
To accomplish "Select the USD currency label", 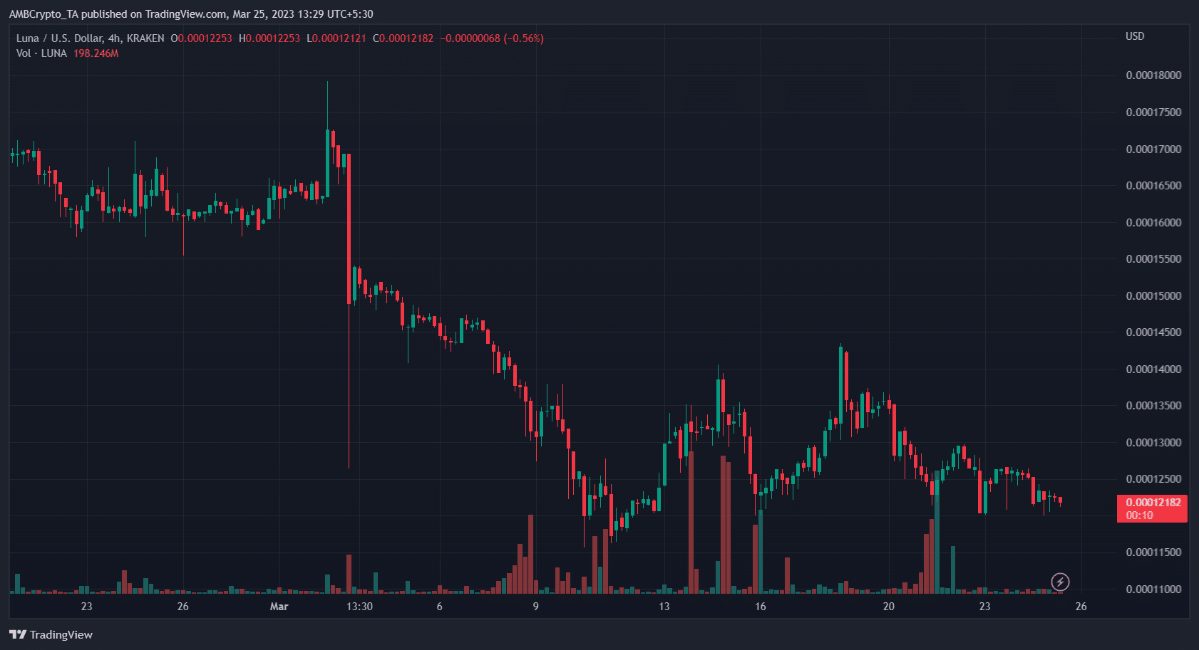I will point(1135,36).
